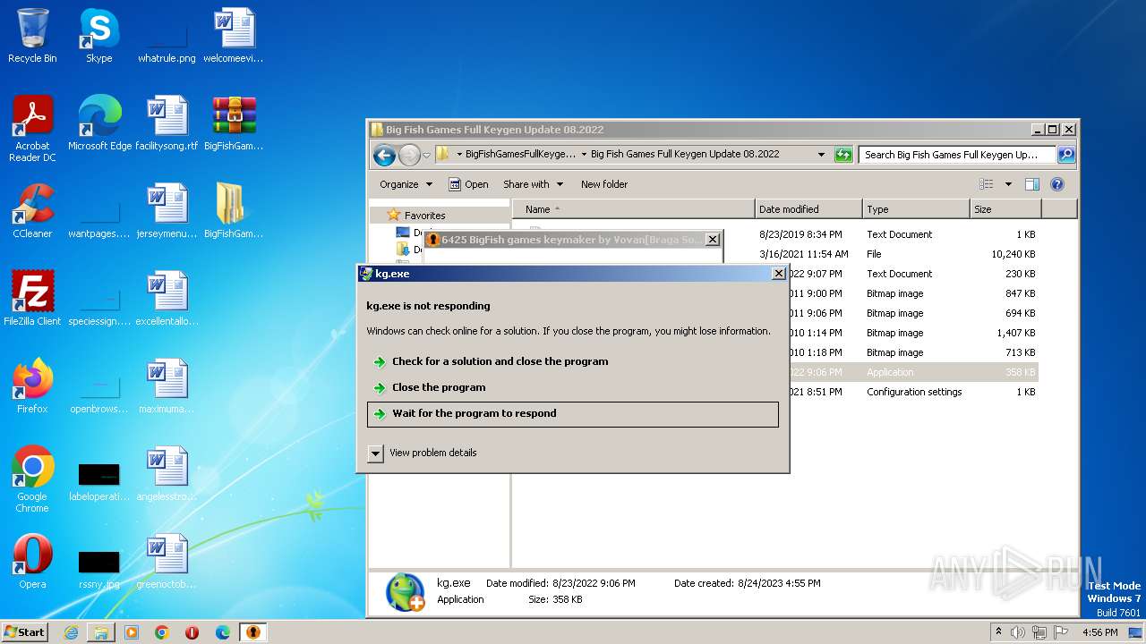Viewport: 1146px width, 644px height.
Task: Click the Explorer search magnifier icon
Action: click(1066, 155)
